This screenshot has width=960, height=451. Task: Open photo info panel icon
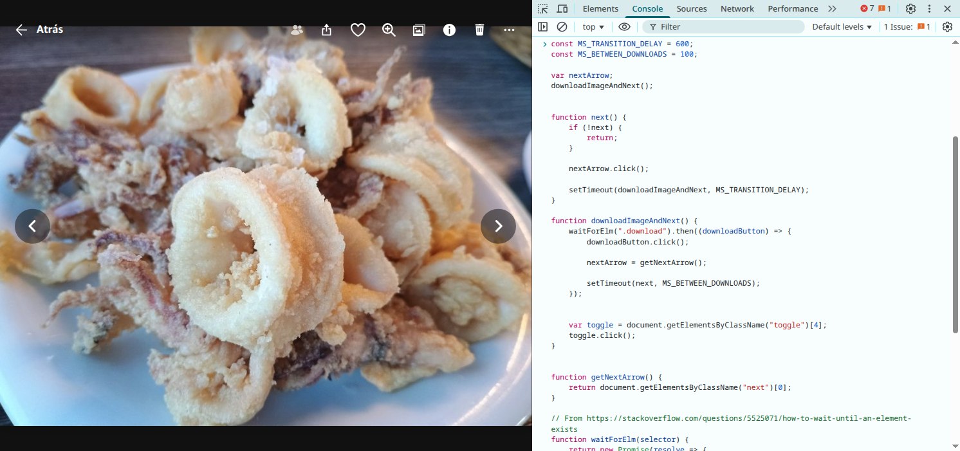pos(449,30)
